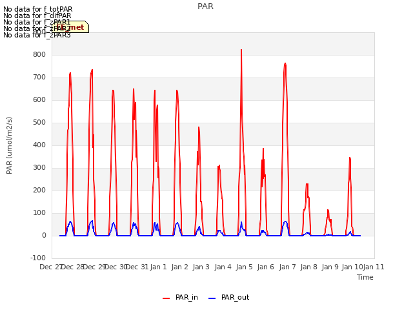
Task: Click the Jan 5 x-axis tick label
Action: [245, 267]
